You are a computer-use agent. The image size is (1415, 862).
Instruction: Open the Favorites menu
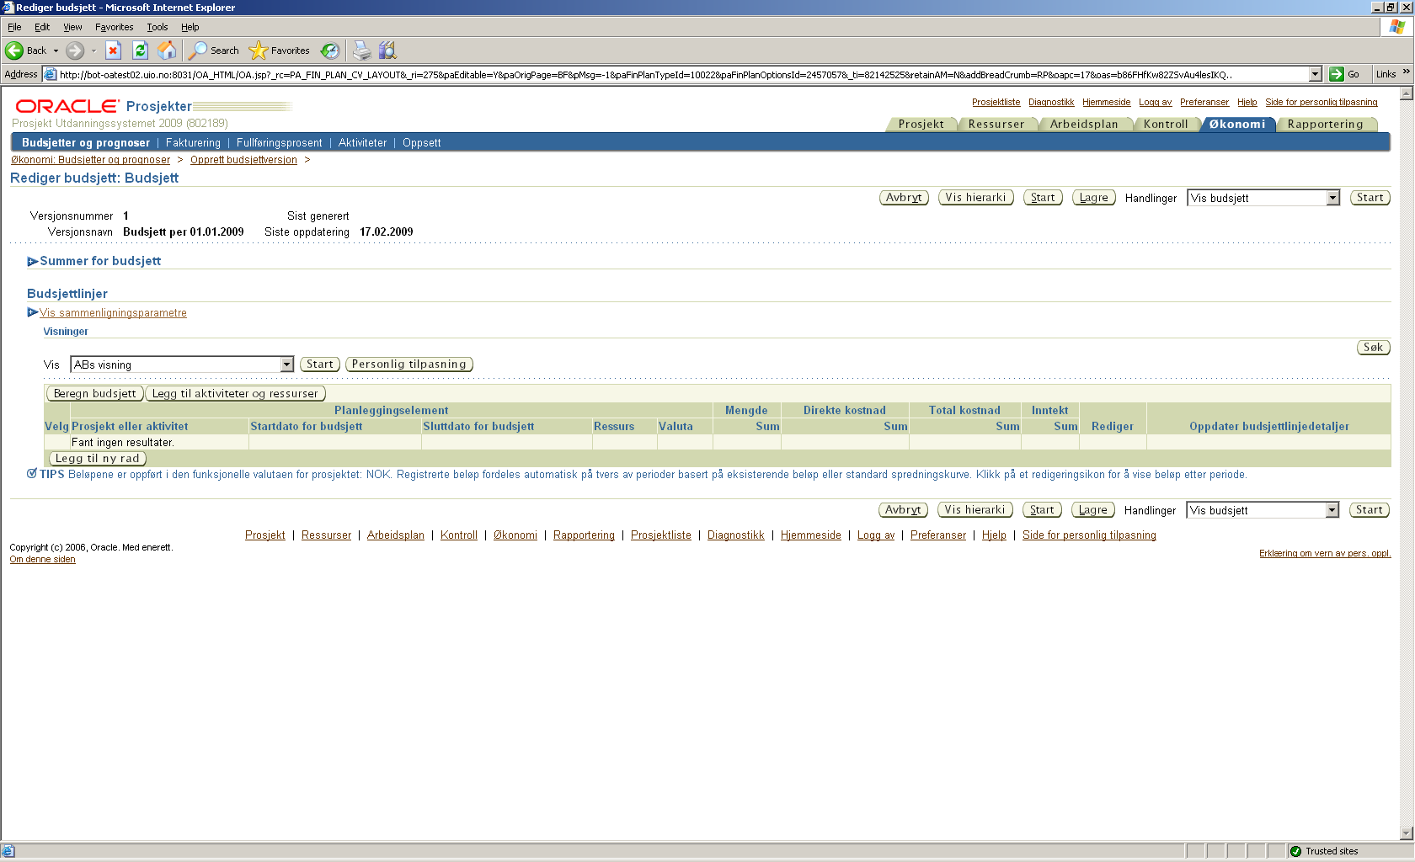114,27
